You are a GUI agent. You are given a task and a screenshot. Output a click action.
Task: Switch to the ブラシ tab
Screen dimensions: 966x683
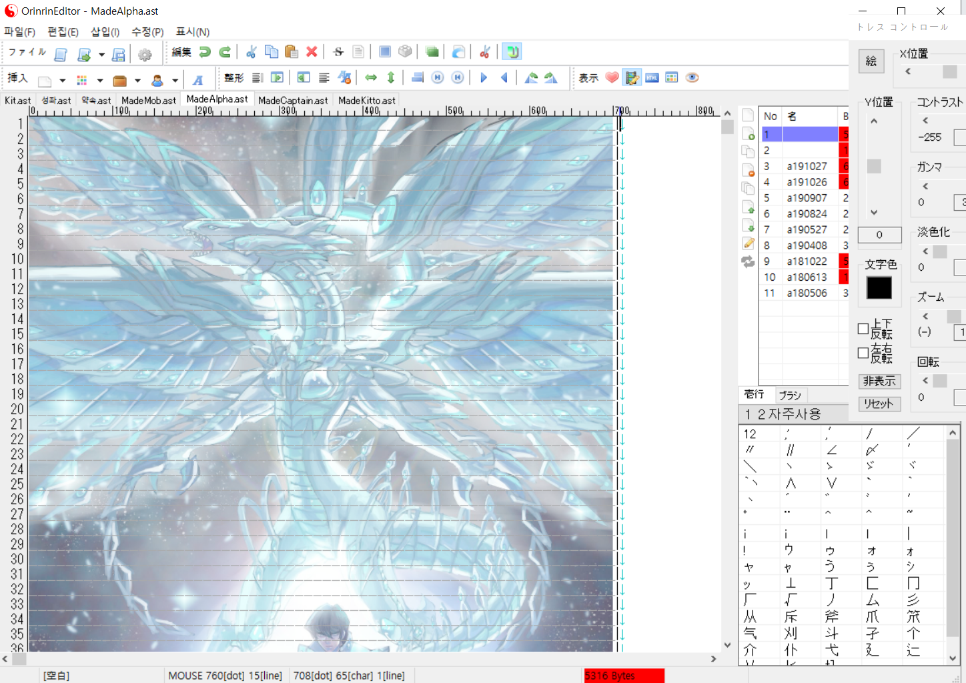point(791,396)
